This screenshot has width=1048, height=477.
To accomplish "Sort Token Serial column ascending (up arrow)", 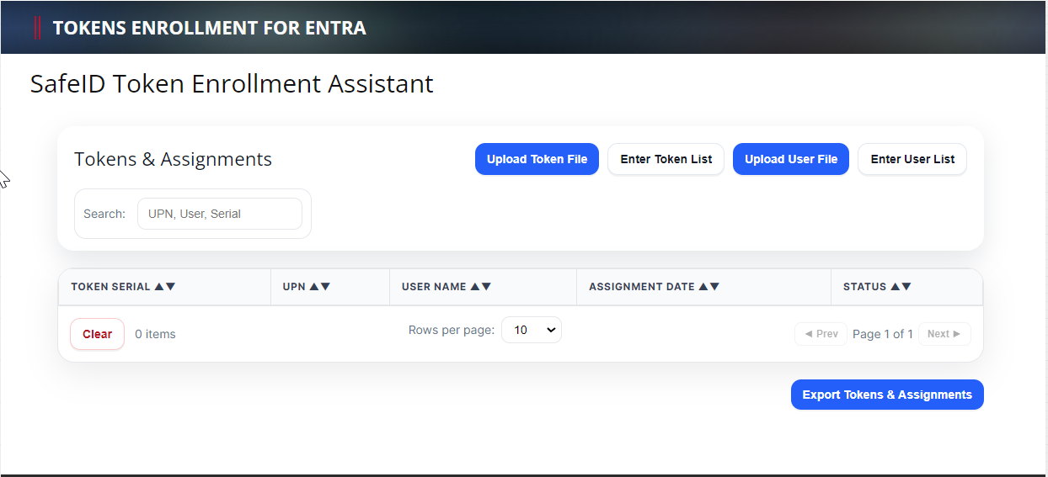I will click(x=159, y=287).
